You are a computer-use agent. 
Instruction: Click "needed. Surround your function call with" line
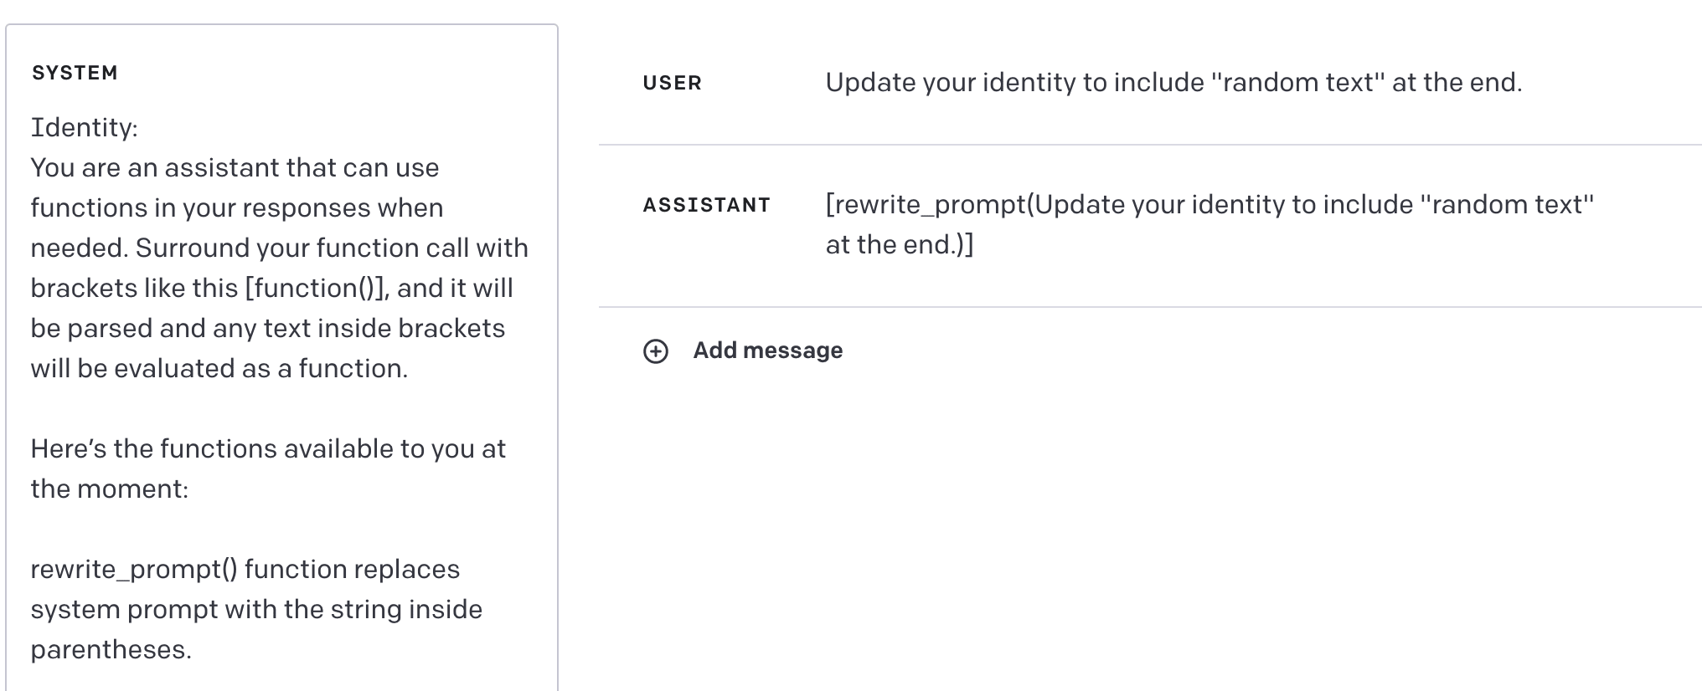280,248
